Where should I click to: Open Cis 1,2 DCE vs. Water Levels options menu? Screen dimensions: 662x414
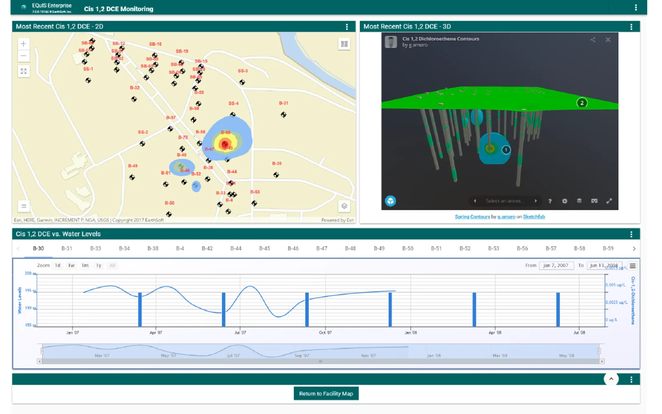(631, 234)
